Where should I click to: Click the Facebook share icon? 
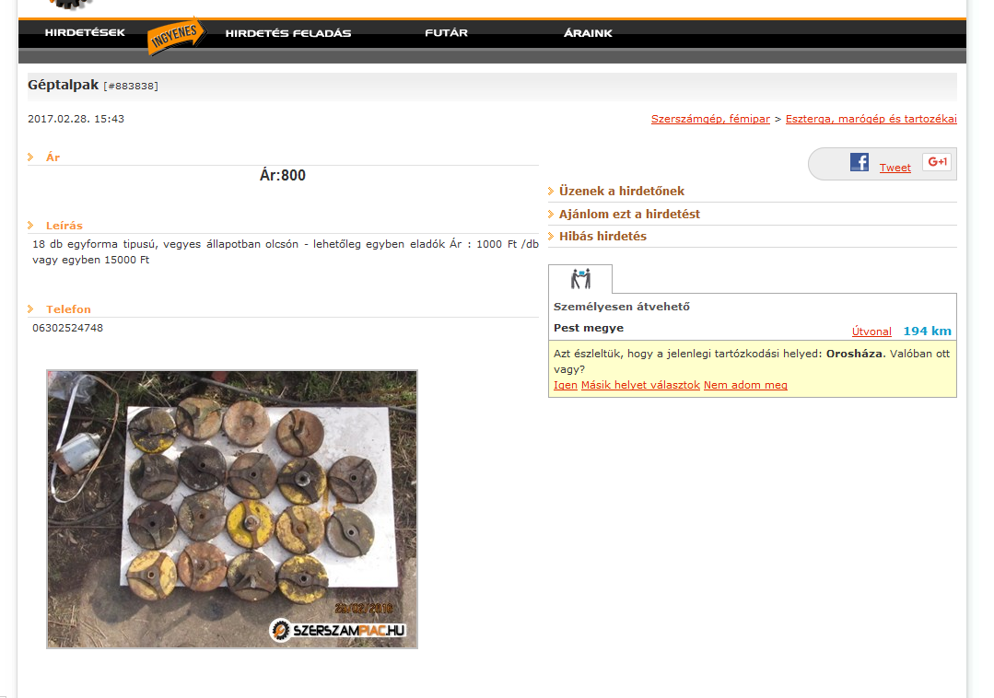pyautogui.click(x=859, y=163)
